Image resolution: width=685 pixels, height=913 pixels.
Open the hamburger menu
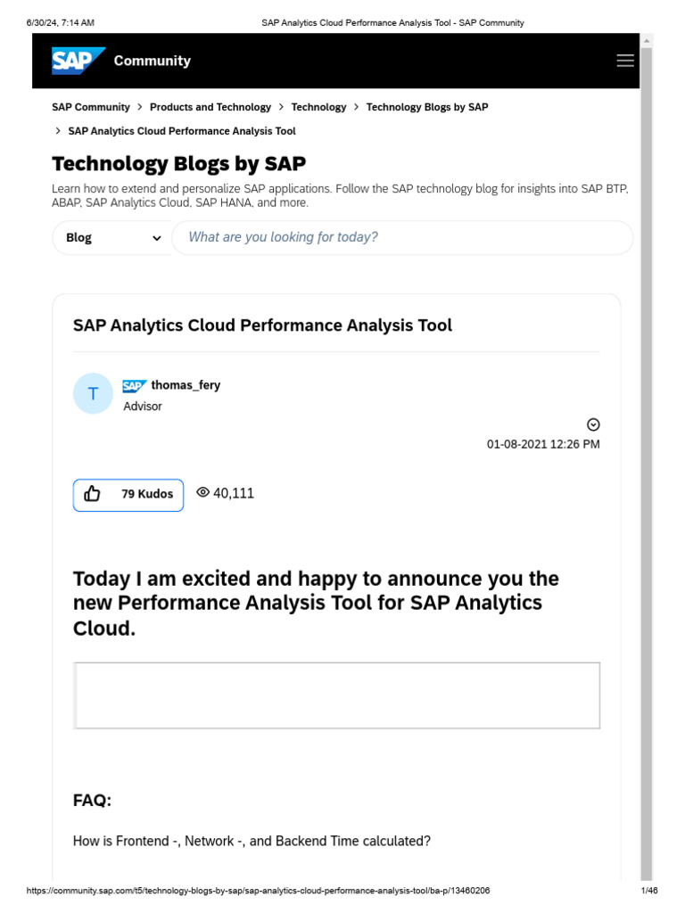(x=625, y=61)
